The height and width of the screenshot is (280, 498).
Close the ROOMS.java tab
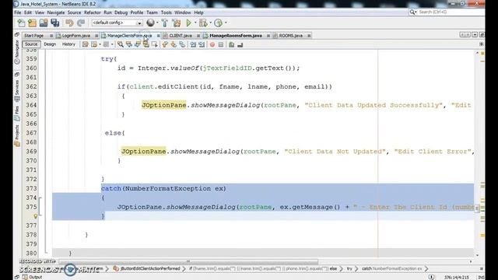(x=309, y=36)
